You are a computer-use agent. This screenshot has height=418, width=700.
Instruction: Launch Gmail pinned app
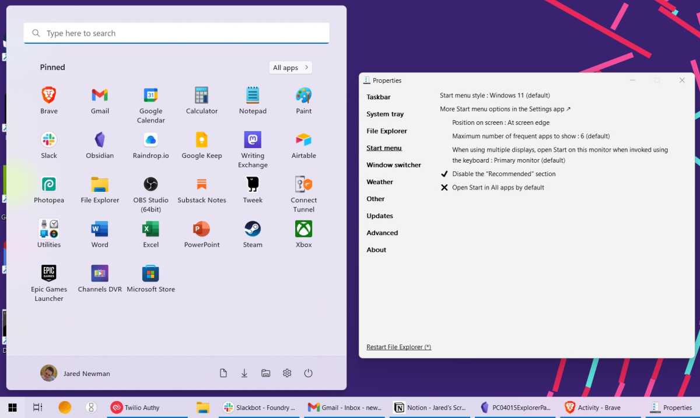(100, 100)
